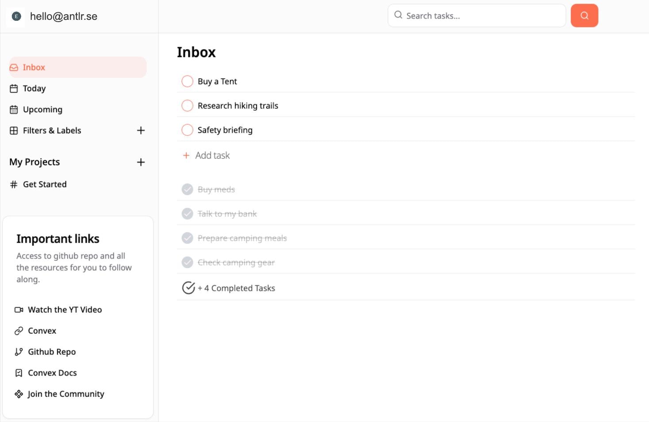Add a new filter with plus icon
649x422 pixels.
(141, 130)
